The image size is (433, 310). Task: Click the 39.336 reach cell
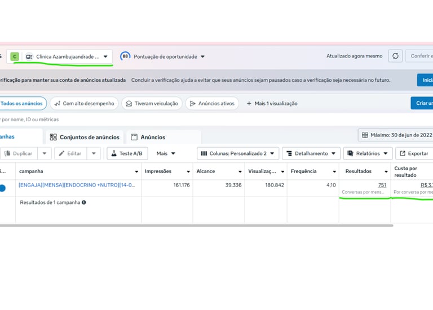tap(219, 188)
